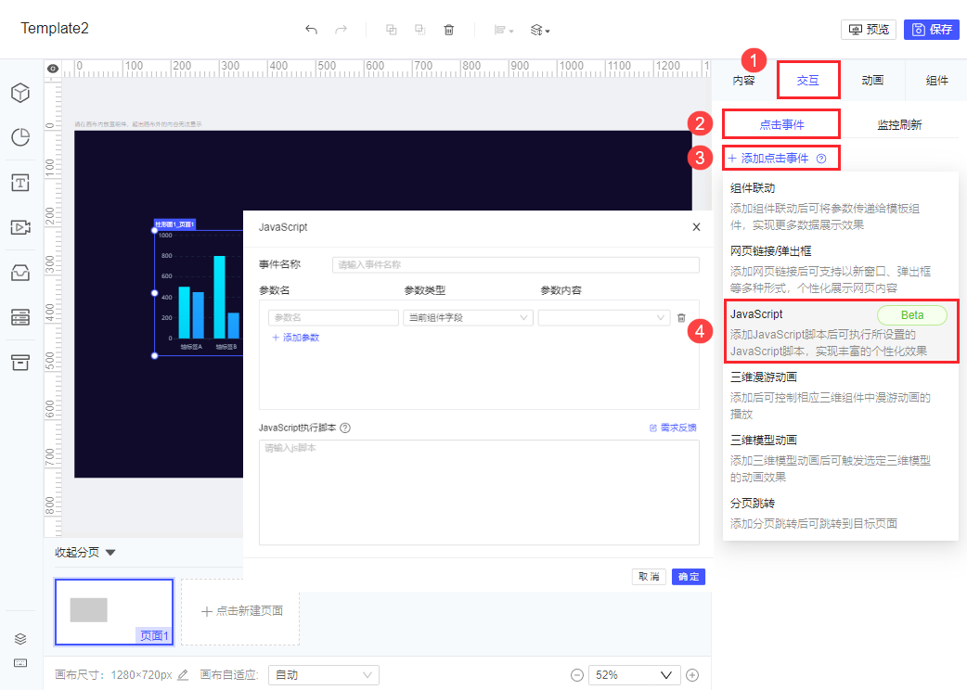Click help icon next to JavaScript执行脚本

tap(345, 428)
